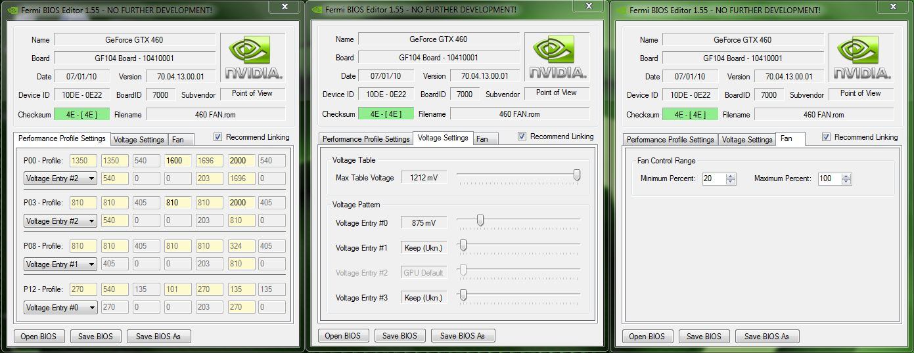The width and height of the screenshot is (914, 353).
Task: Click the Voltage Entry #3 slider thumb
Action: point(463,295)
